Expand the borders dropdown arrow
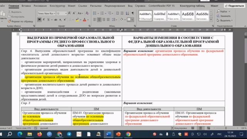 pos(132,20)
